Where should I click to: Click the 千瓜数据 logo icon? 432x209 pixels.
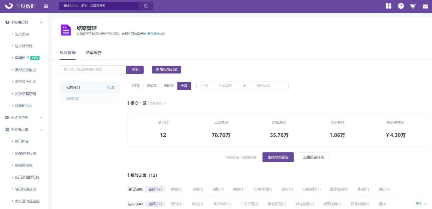(9, 6)
